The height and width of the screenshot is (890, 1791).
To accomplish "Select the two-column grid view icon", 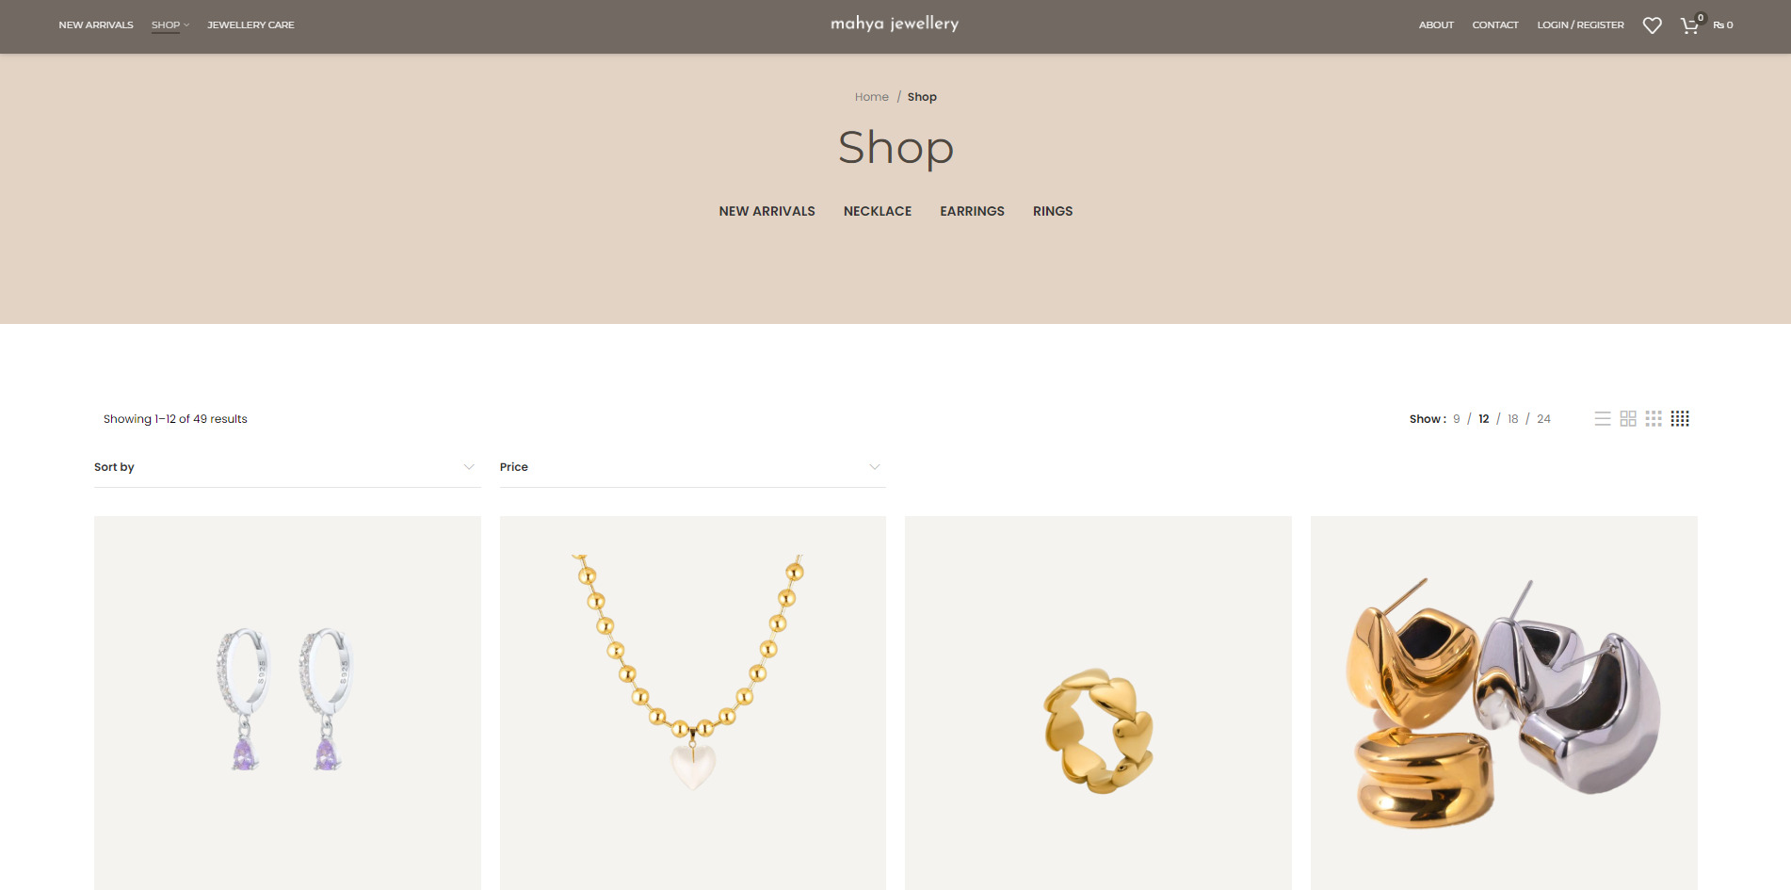I will pos(1628,418).
